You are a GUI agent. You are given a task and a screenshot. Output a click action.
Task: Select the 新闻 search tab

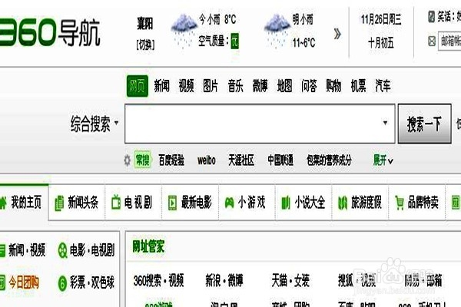161,86
